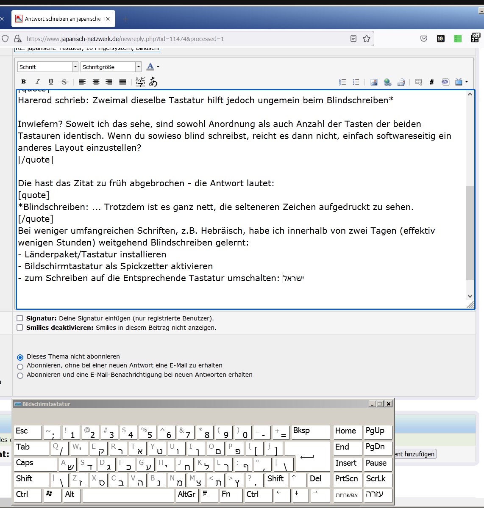Open the extension showing 'off' badge

(475, 38)
